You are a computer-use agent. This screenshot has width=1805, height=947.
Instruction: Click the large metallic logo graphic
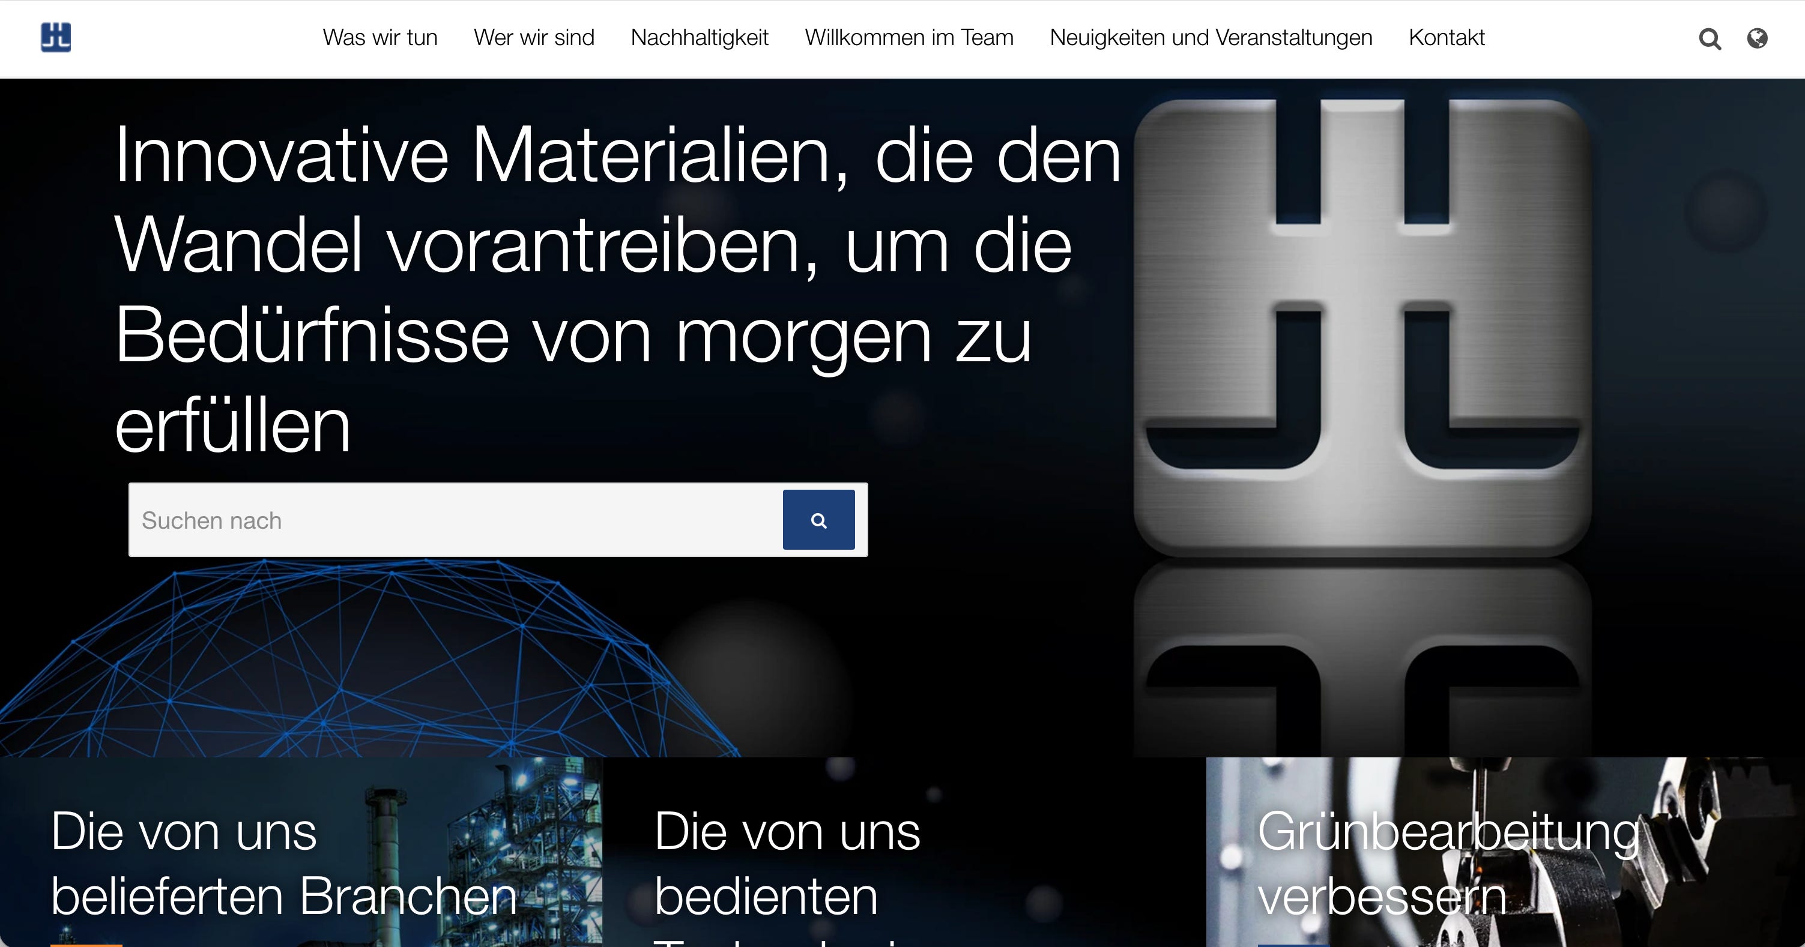pyautogui.click(x=1361, y=327)
